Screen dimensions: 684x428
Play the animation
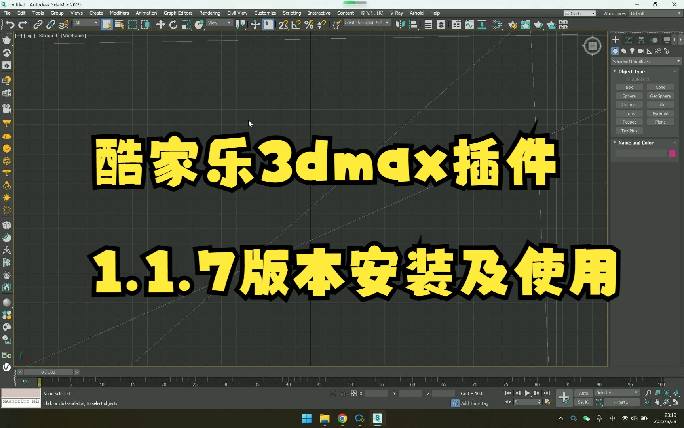tap(527, 393)
